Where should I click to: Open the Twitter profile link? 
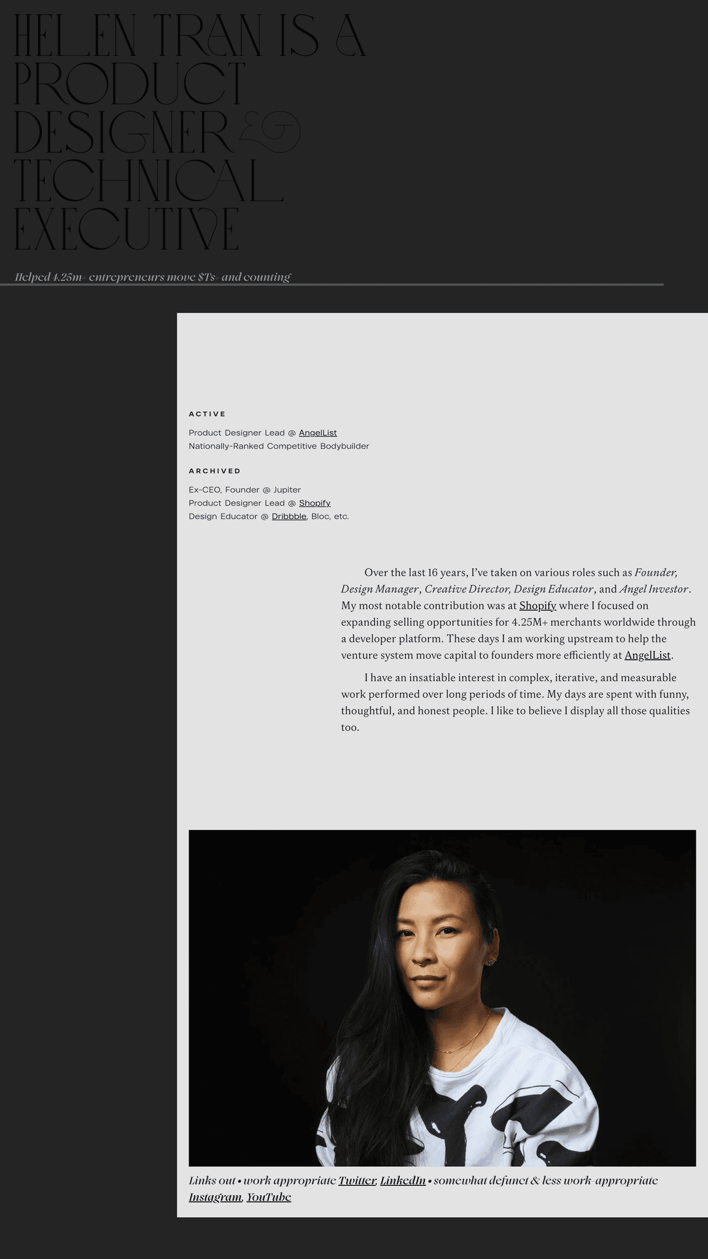point(357,1180)
